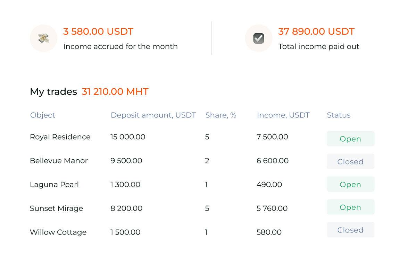This screenshot has height=266, width=400.
Task: Open the Laguna Pearl status button
Action: pos(350,184)
